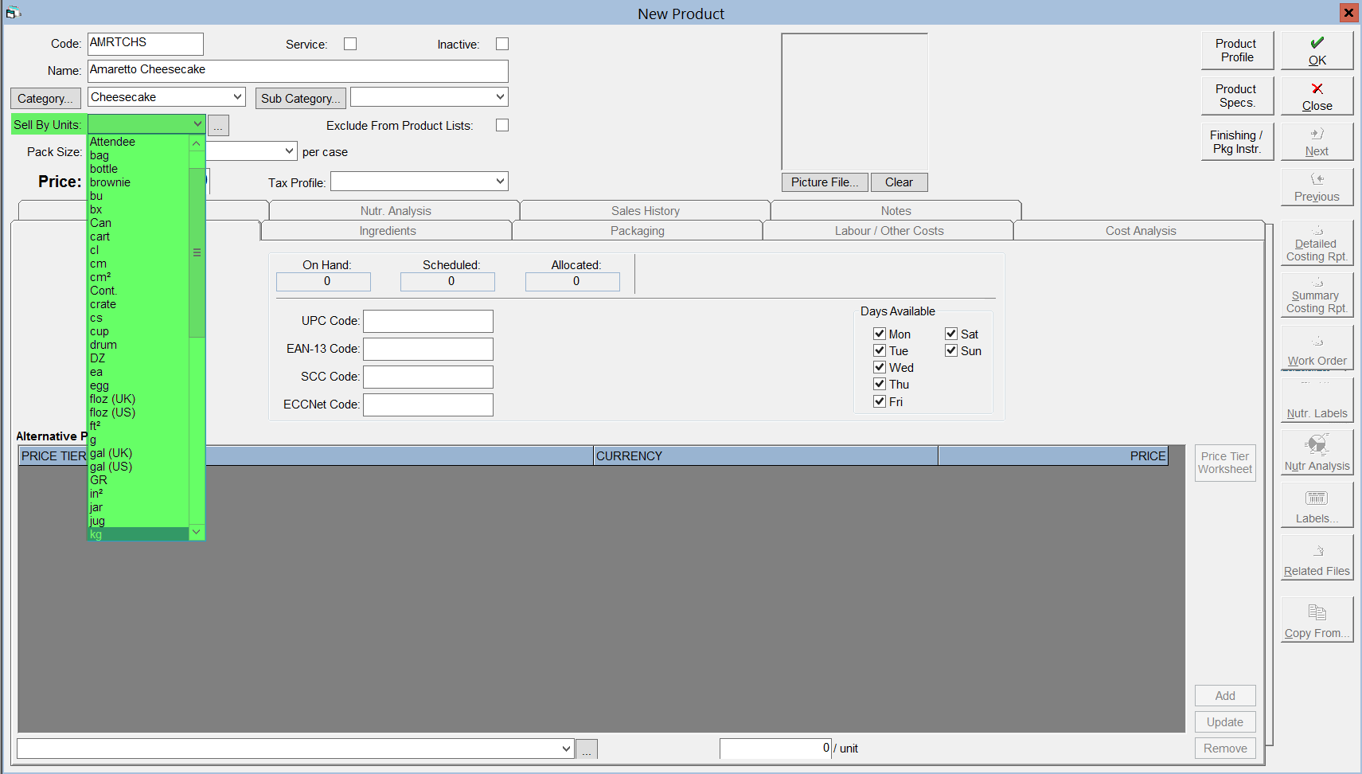Open the Sub Category dropdown
Viewport: 1362px width, 774px height.
click(500, 97)
